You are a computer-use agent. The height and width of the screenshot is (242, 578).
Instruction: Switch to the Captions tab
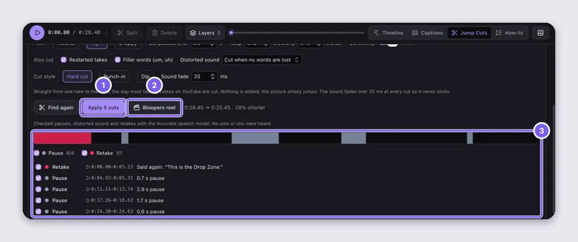coord(427,33)
